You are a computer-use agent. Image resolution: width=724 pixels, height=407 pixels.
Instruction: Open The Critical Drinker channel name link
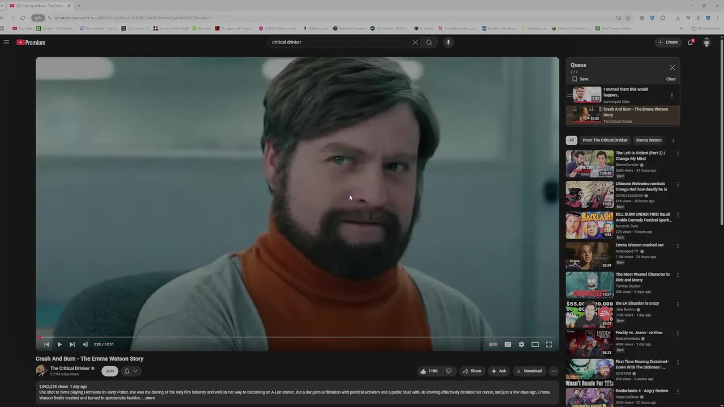tap(70, 368)
